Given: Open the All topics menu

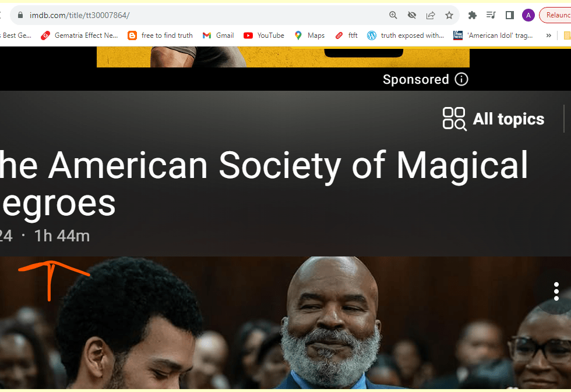Looking at the screenshot, I should tap(494, 119).
